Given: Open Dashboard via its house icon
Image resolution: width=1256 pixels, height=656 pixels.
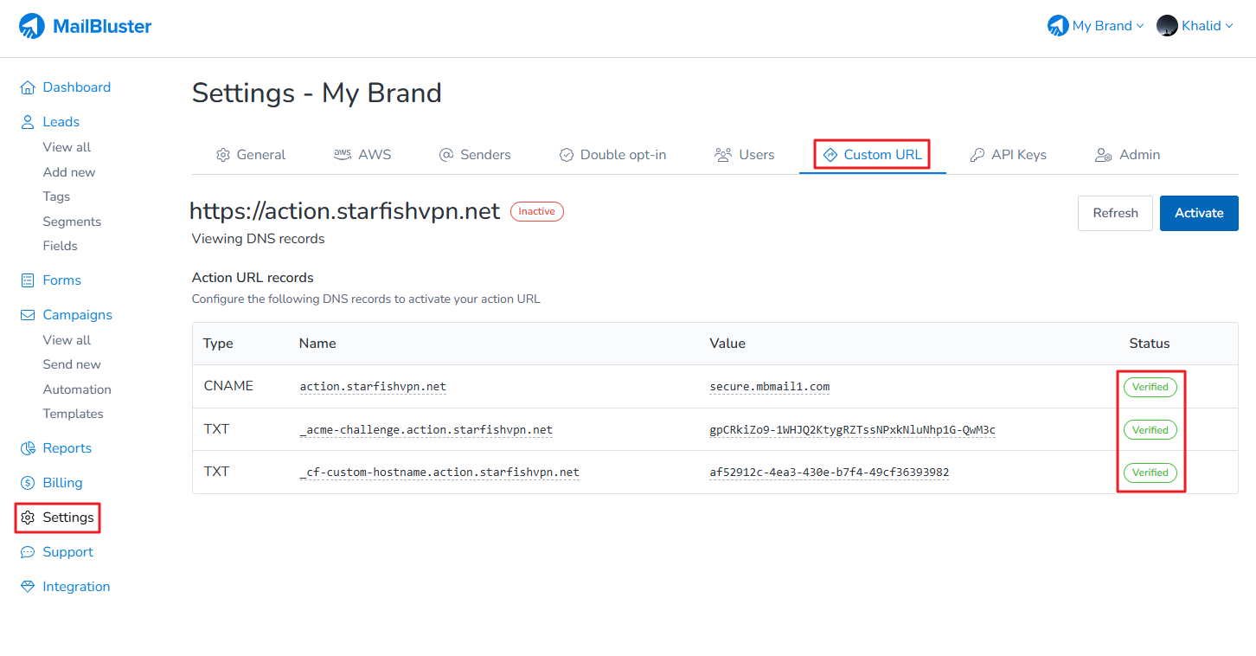Looking at the screenshot, I should tap(28, 87).
